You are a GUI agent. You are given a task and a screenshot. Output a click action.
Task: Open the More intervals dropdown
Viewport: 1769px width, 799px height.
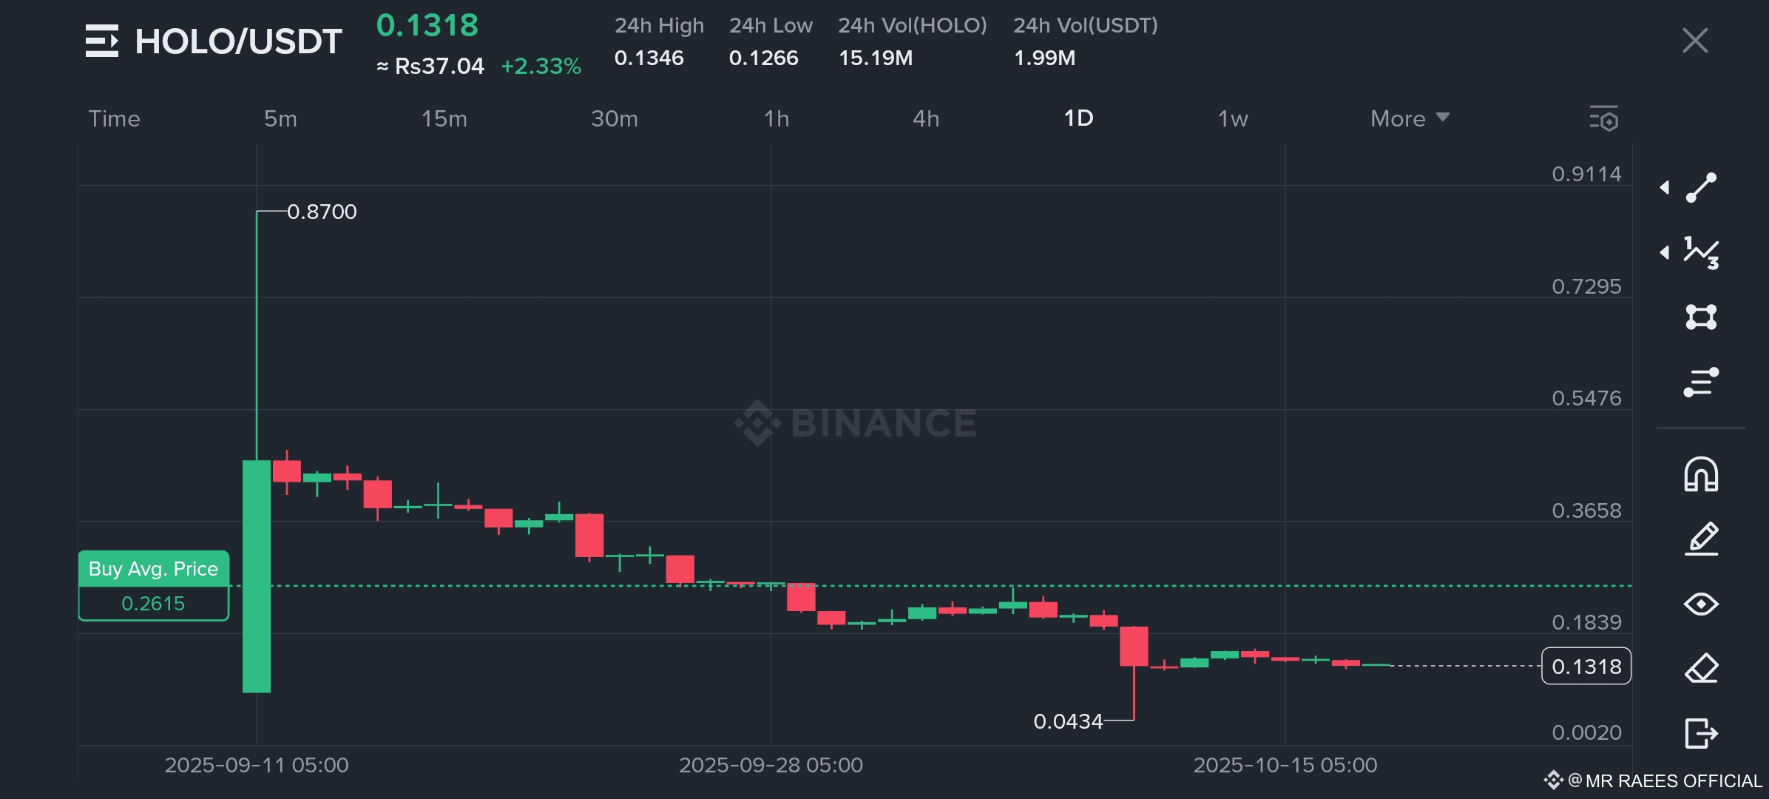(1410, 118)
